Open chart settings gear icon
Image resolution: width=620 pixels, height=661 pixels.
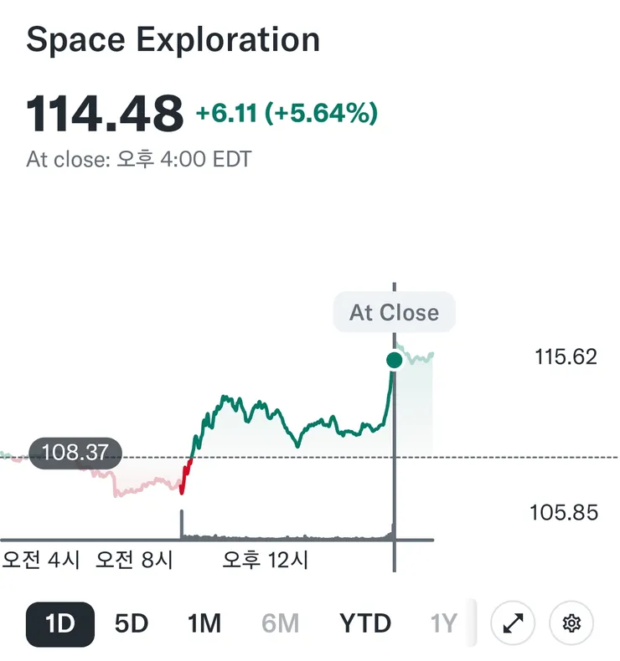tap(571, 623)
